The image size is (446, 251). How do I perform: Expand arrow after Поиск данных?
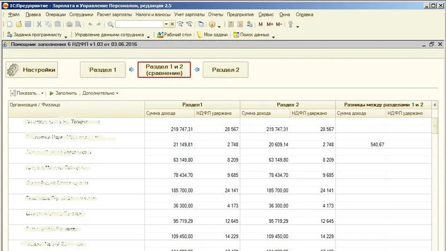click(273, 36)
